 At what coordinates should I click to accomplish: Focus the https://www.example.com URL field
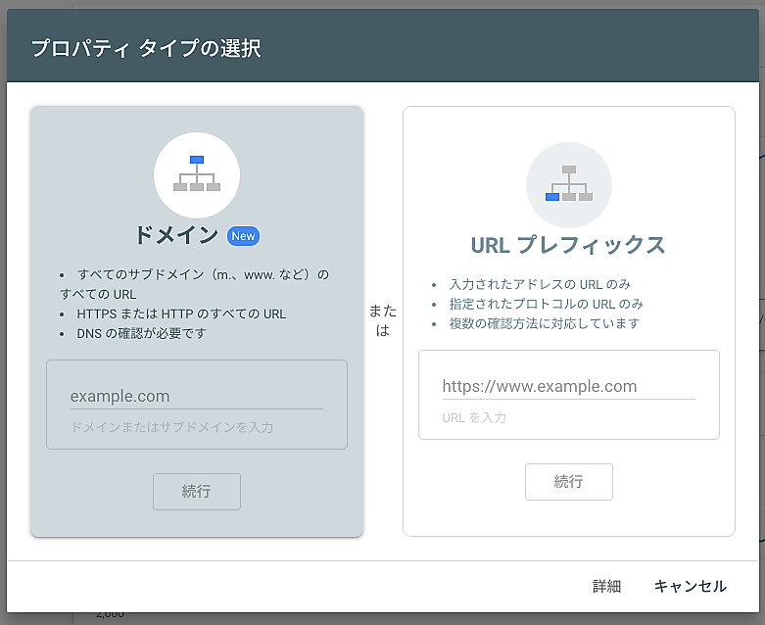[568, 386]
